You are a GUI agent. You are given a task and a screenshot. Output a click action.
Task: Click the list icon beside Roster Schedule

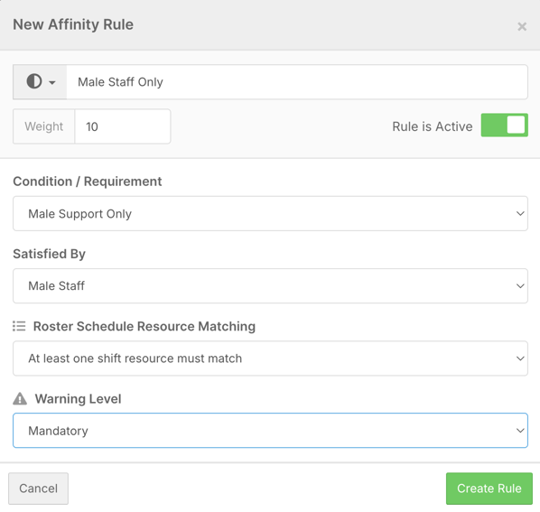coord(19,326)
